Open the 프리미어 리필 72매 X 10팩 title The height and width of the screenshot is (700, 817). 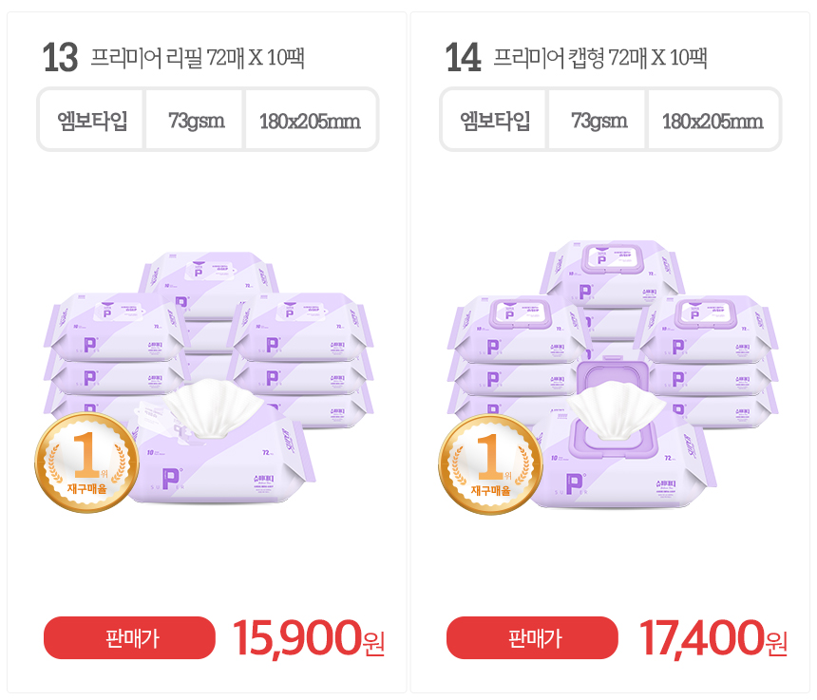[x=197, y=59]
